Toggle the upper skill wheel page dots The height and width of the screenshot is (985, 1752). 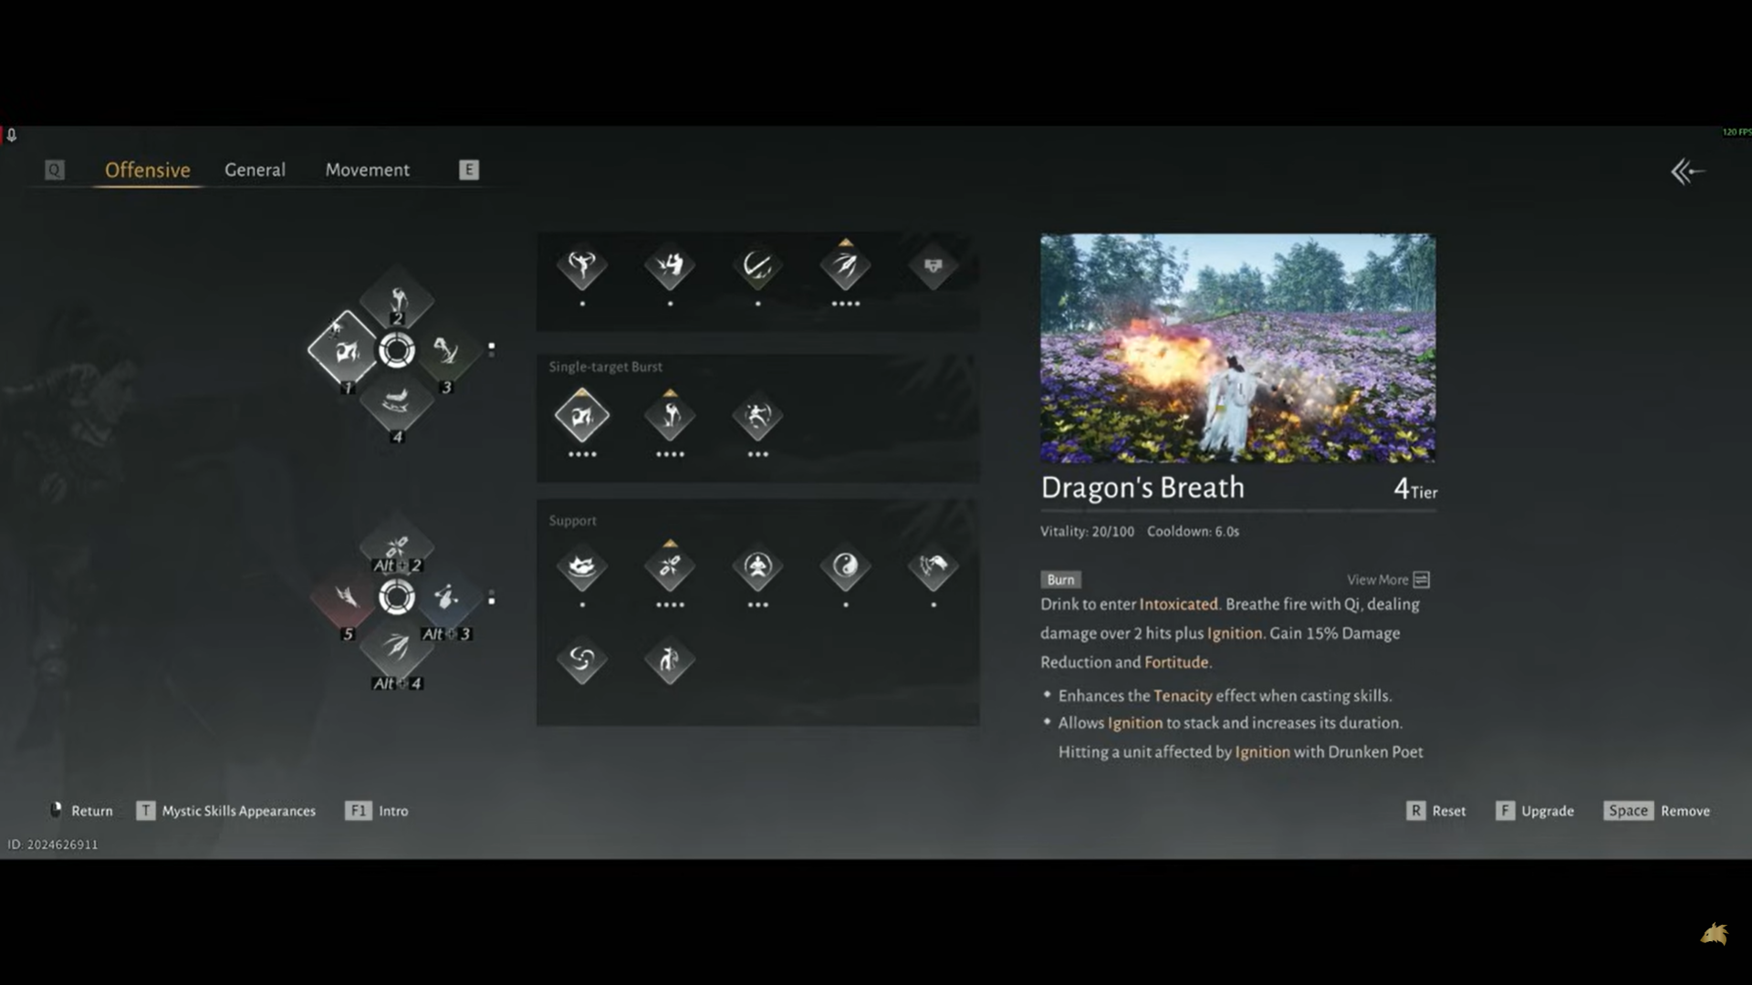pyautogui.click(x=492, y=348)
